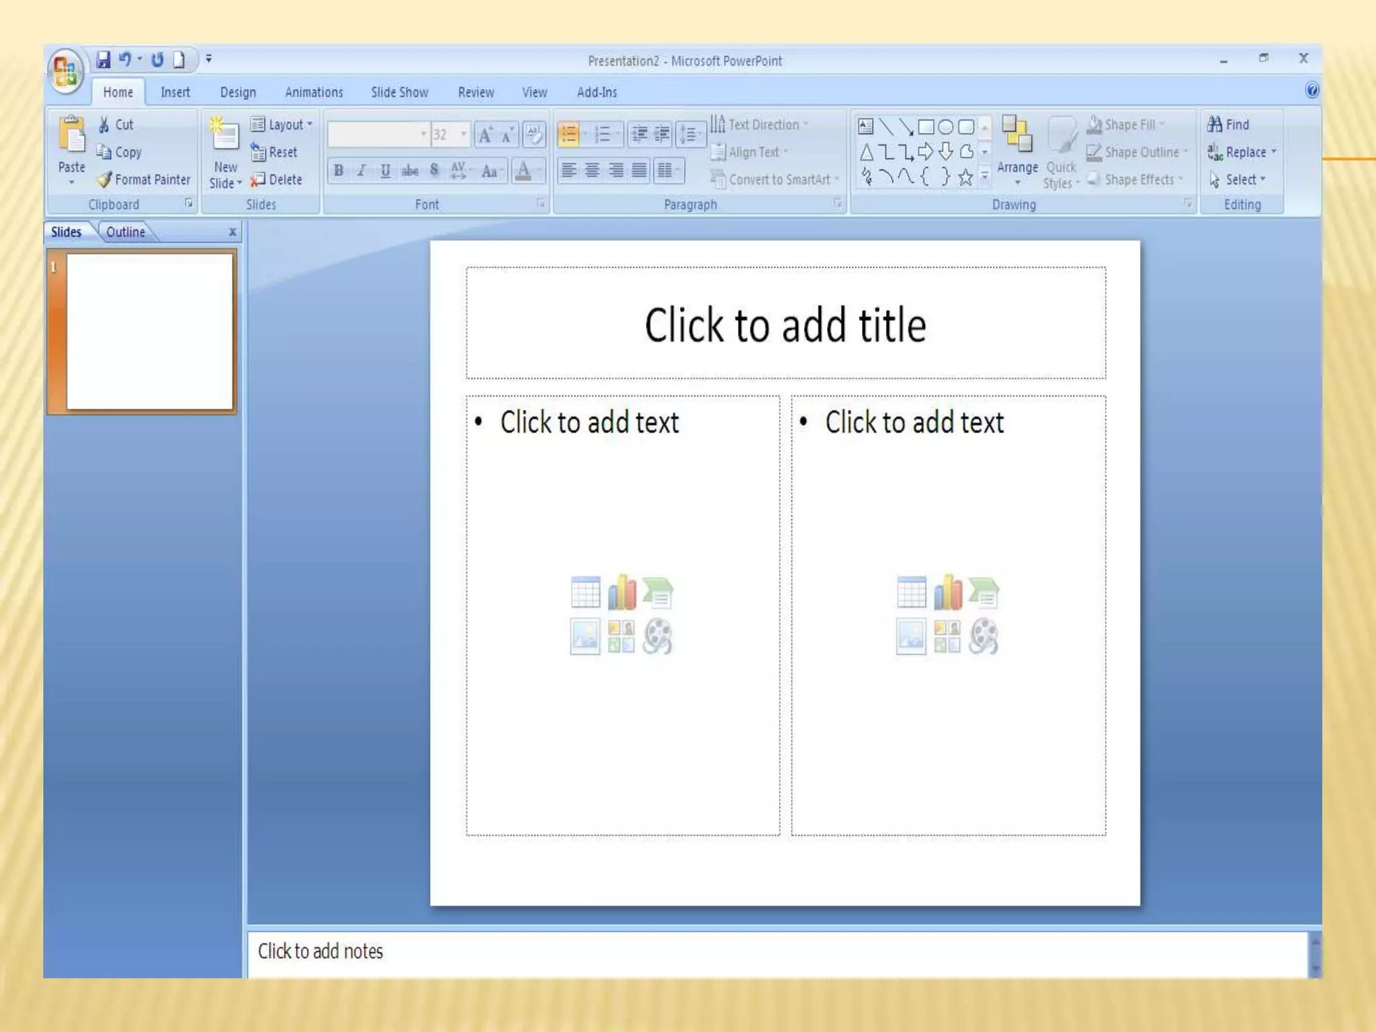Image resolution: width=1376 pixels, height=1032 pixels.
Task: Click insert table icon in right placeholder
Action: 911,593
